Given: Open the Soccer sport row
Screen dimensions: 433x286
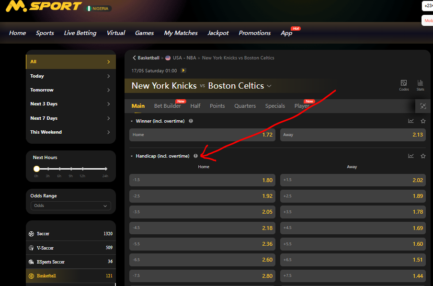Looking at the screenshot, I should [71, 234].
